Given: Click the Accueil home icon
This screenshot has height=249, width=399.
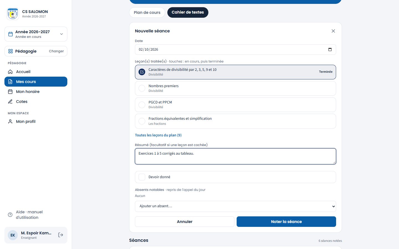Looking at the screenshot, I should click(x=10, y=72).
